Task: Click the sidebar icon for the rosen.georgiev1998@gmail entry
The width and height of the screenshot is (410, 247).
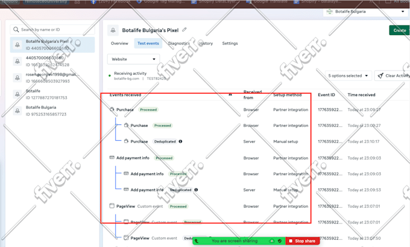Action: (x=17, y=78)
